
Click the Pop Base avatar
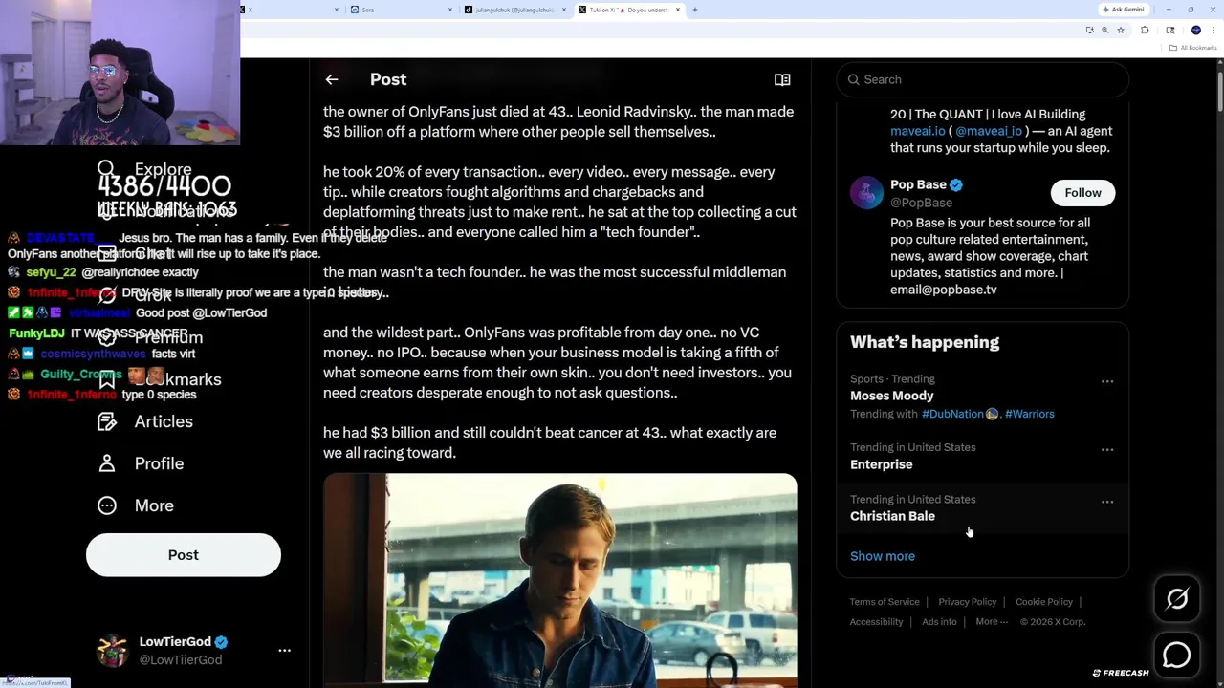click(x=867, y=193)
